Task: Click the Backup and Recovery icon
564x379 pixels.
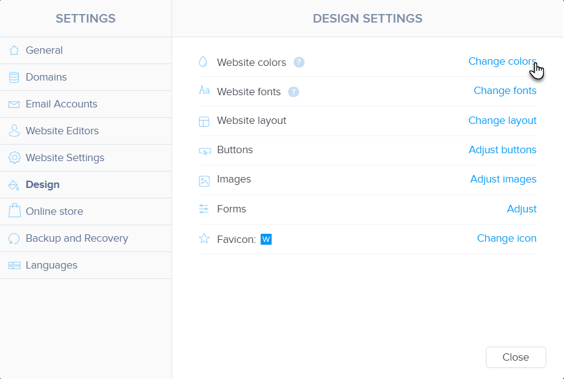Action: 14,239
